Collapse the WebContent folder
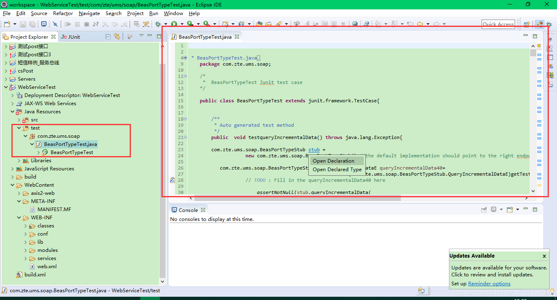Screen dimensions: 557x300 (x=12, y=185)
